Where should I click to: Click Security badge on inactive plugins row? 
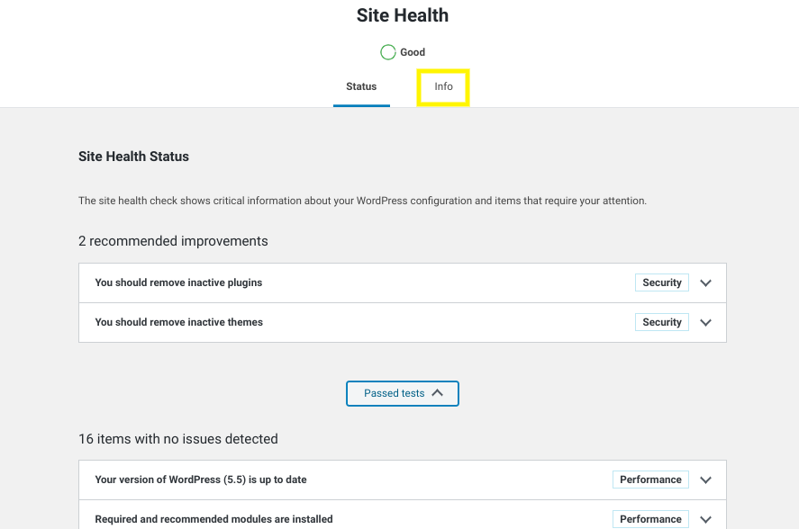click(x=662, y=282)
